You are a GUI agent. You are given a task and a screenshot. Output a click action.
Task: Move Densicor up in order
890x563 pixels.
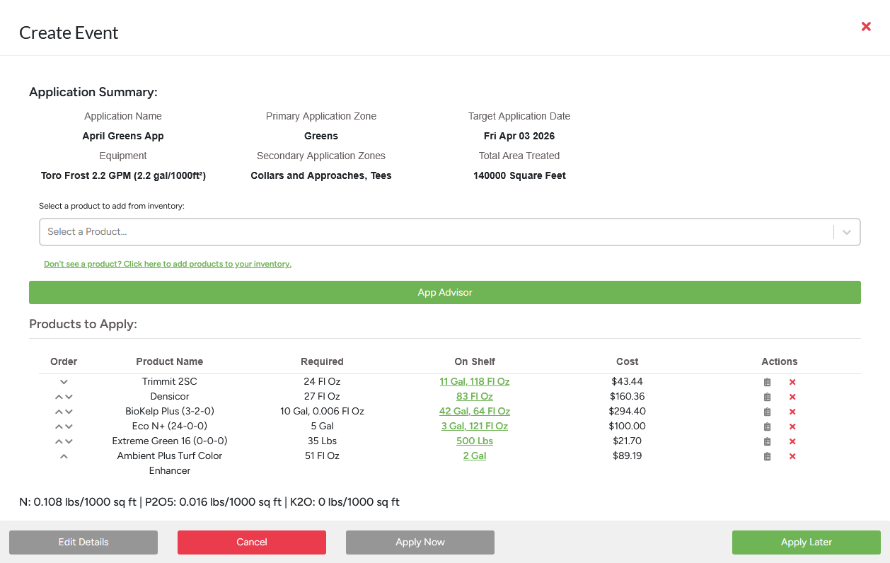[59, 397]
